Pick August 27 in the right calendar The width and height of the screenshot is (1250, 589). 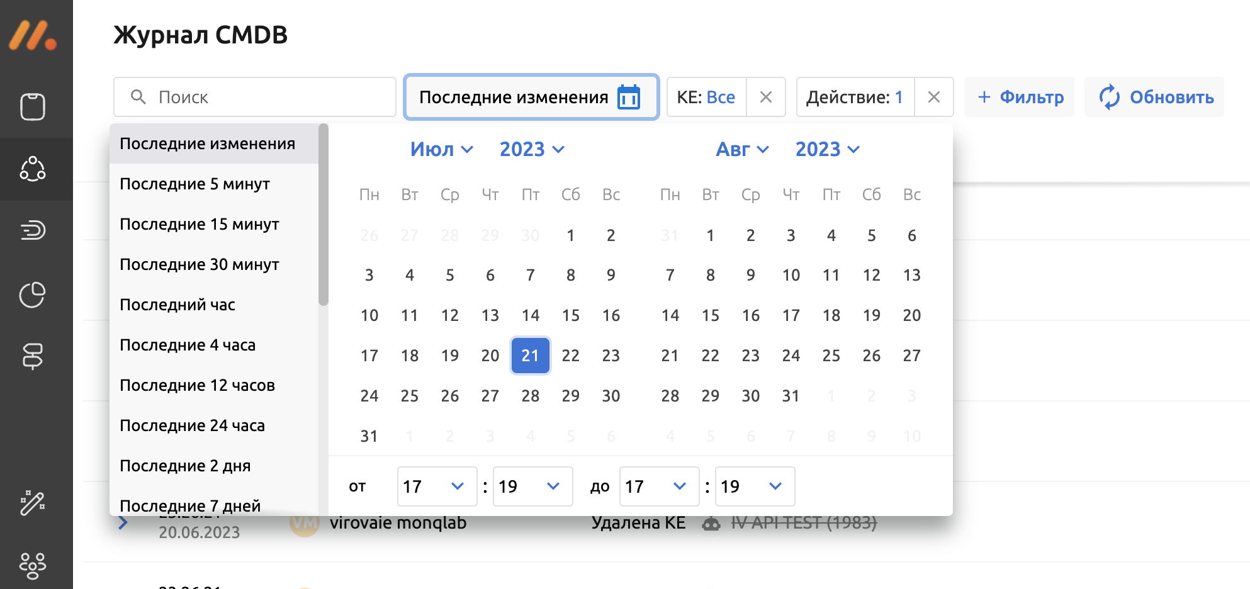click(x=912, y=356)
